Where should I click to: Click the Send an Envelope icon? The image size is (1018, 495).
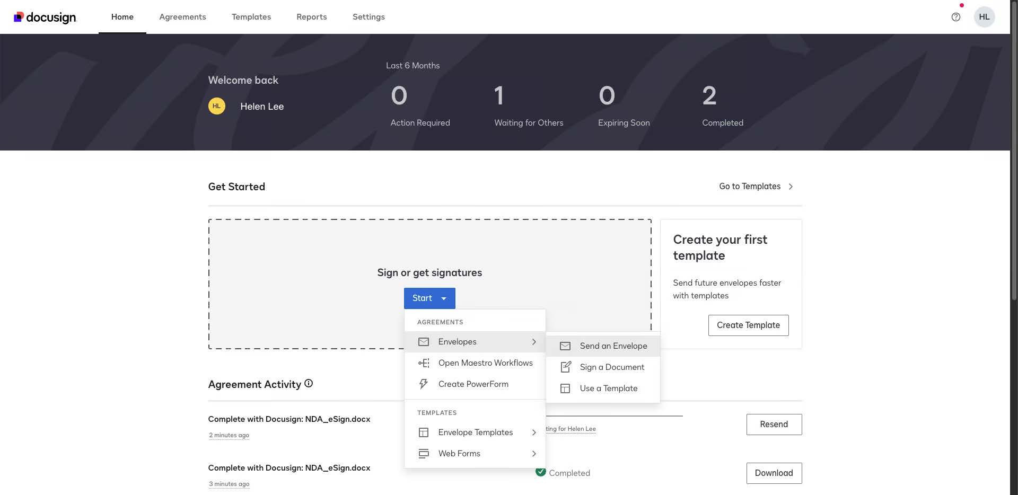tap(565, 346)
